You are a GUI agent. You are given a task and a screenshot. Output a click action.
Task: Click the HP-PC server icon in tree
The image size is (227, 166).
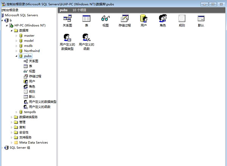pyautogui.click(x=11, y=25)
